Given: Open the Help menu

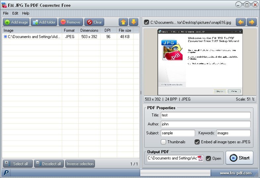Looking at the screenshot, I should click(26, 13).
